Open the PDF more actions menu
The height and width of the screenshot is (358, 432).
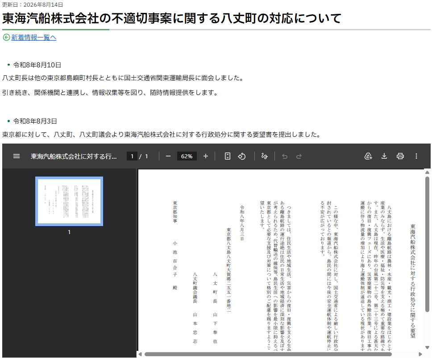click(416, 156)
